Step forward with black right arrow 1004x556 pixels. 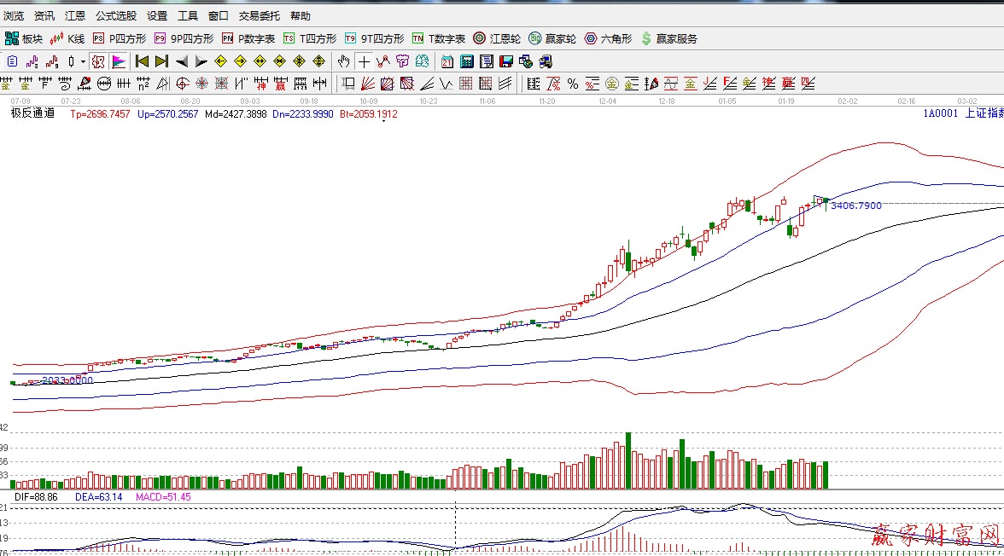click(201, 61)
